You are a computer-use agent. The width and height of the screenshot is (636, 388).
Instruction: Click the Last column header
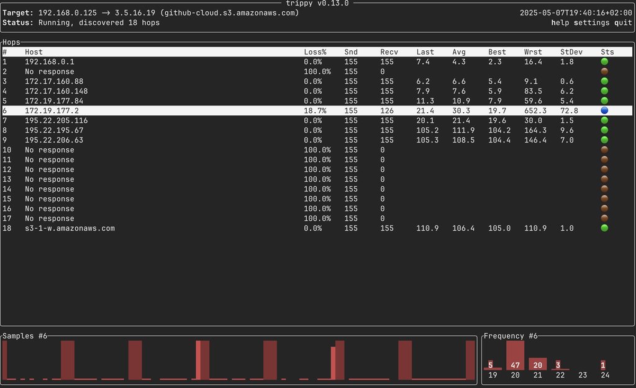425,52
